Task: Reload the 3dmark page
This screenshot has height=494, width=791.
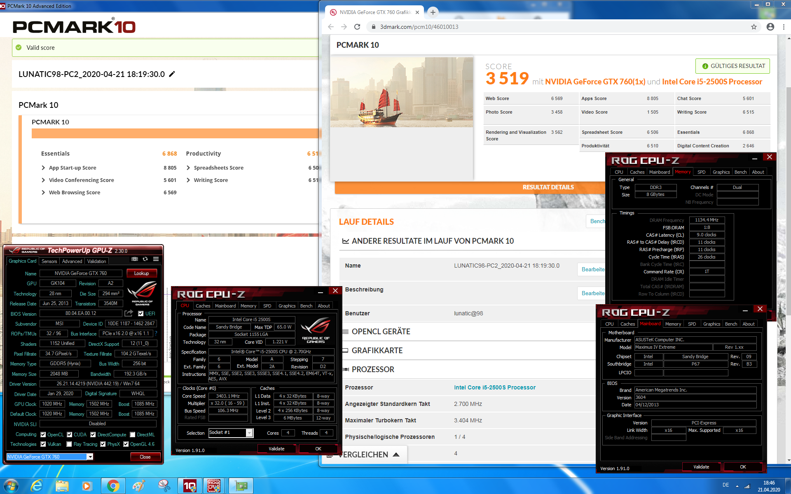Action: [357, 27]
